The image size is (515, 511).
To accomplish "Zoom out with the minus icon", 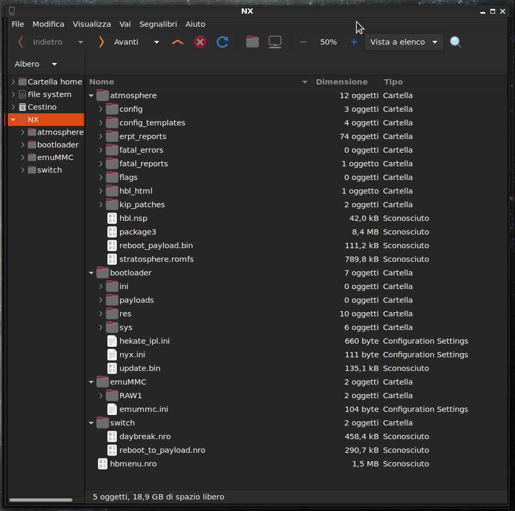I will (x=303, y=42).
